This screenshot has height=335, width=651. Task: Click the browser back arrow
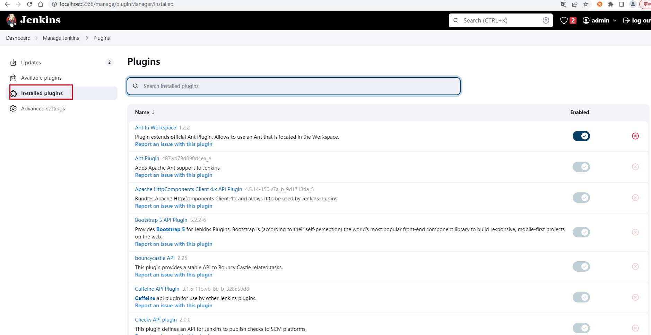(x=7, y=4)
